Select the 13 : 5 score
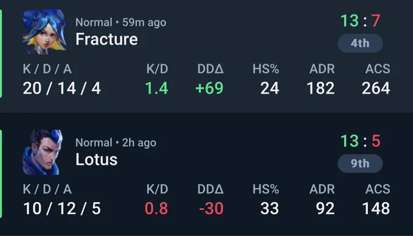The height and width of the screenshot is (236, 413). pyautogui.click(x=360, y=141)
